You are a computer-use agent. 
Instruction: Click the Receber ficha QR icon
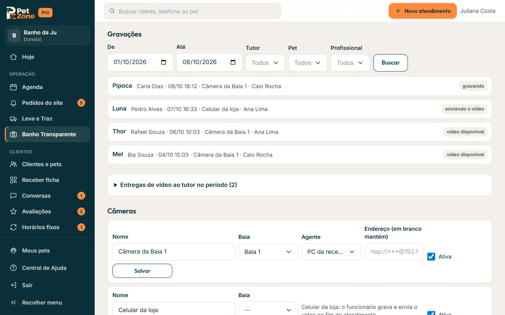tap(13, 180)
